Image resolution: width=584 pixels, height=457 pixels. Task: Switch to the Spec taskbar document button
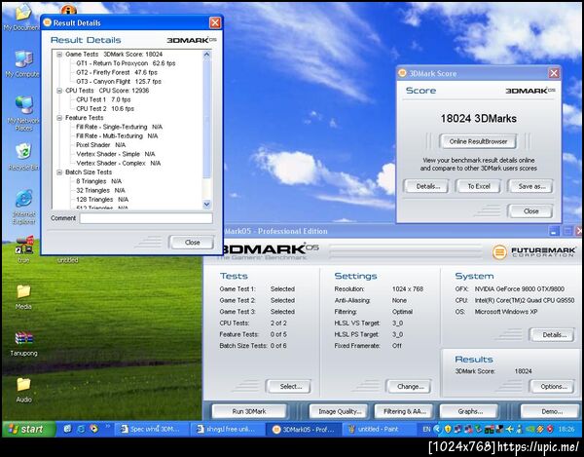(153, 430)
